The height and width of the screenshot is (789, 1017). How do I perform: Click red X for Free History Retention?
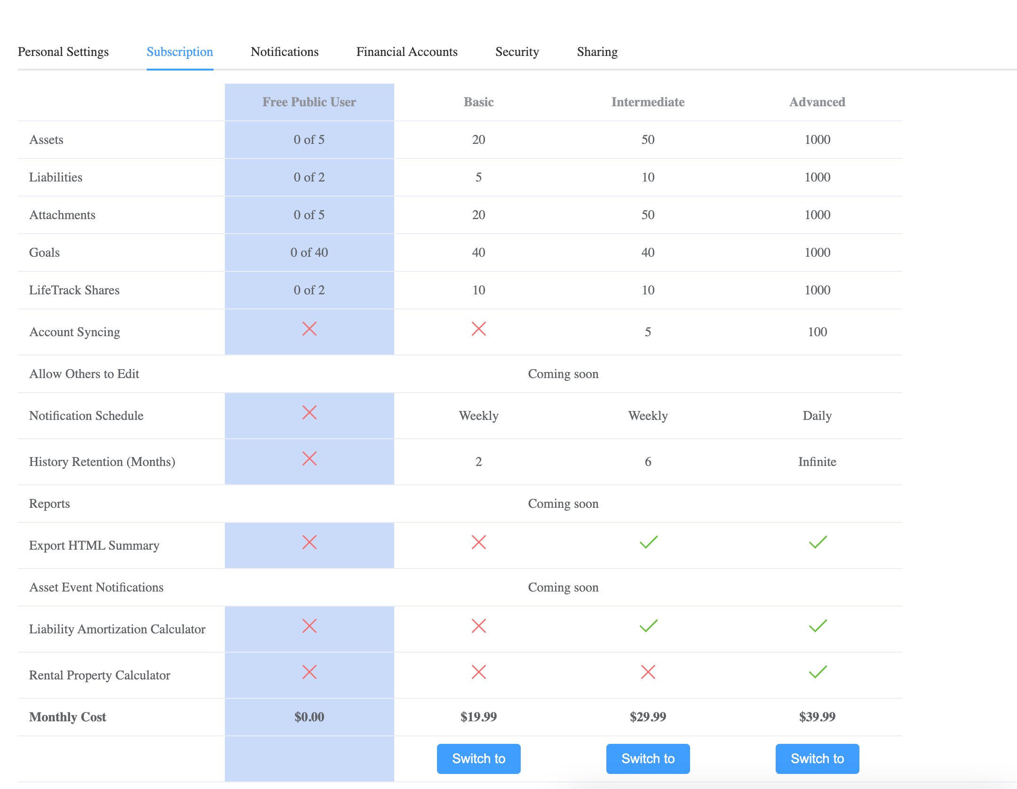click(309, 458)
